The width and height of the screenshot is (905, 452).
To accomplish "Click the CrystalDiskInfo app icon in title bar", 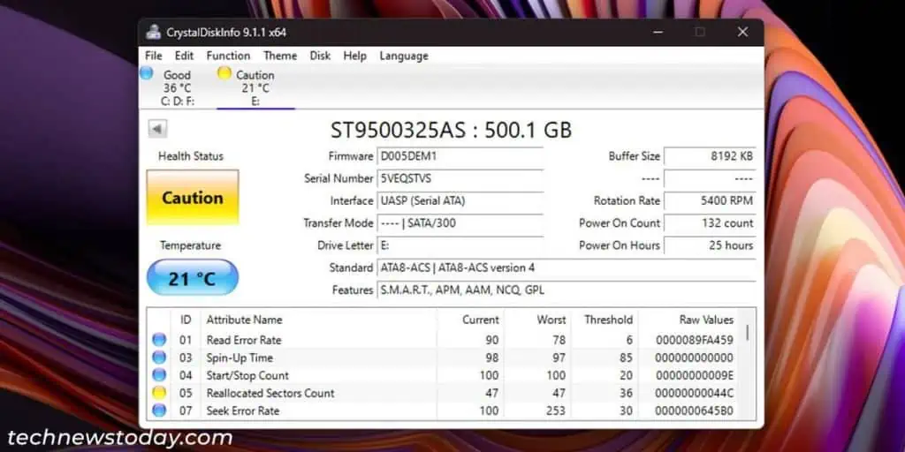I will (153, 33).
